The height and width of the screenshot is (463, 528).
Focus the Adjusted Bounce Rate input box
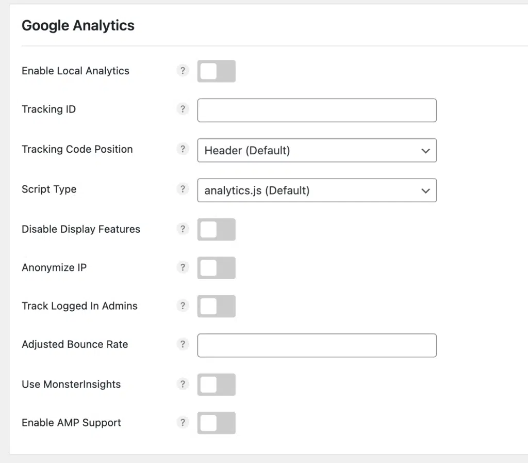tap(317, 346)
